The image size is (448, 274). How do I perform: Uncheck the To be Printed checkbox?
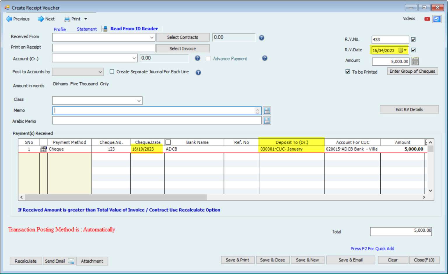tap(348, 72)
